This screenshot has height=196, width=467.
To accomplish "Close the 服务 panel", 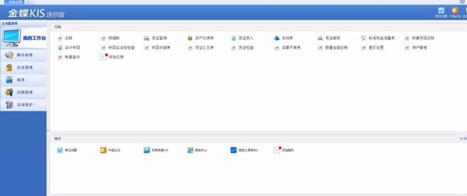I will [461, 139].
